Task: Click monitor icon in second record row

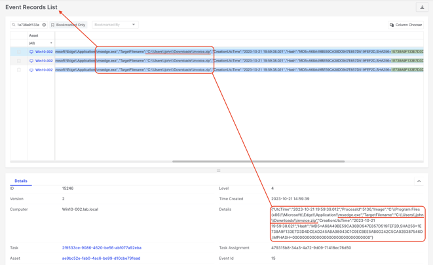Action: (31, 61)
